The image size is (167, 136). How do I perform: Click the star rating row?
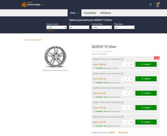(96, 51)
